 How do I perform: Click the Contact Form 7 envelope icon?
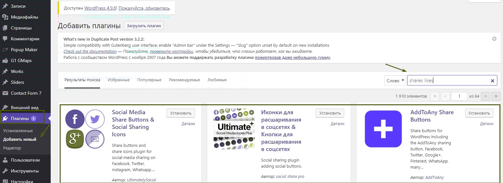[x=5, y=93]
